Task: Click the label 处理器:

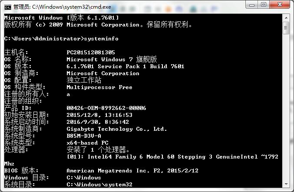Action: coord(16,149)
